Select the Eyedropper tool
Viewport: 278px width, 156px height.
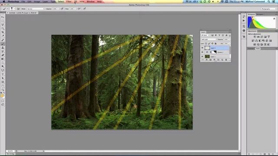coord(3,36)
